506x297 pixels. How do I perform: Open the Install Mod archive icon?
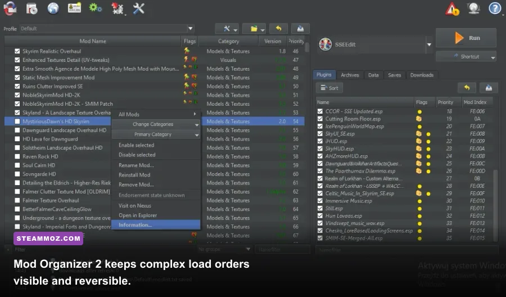pos(31,8)
